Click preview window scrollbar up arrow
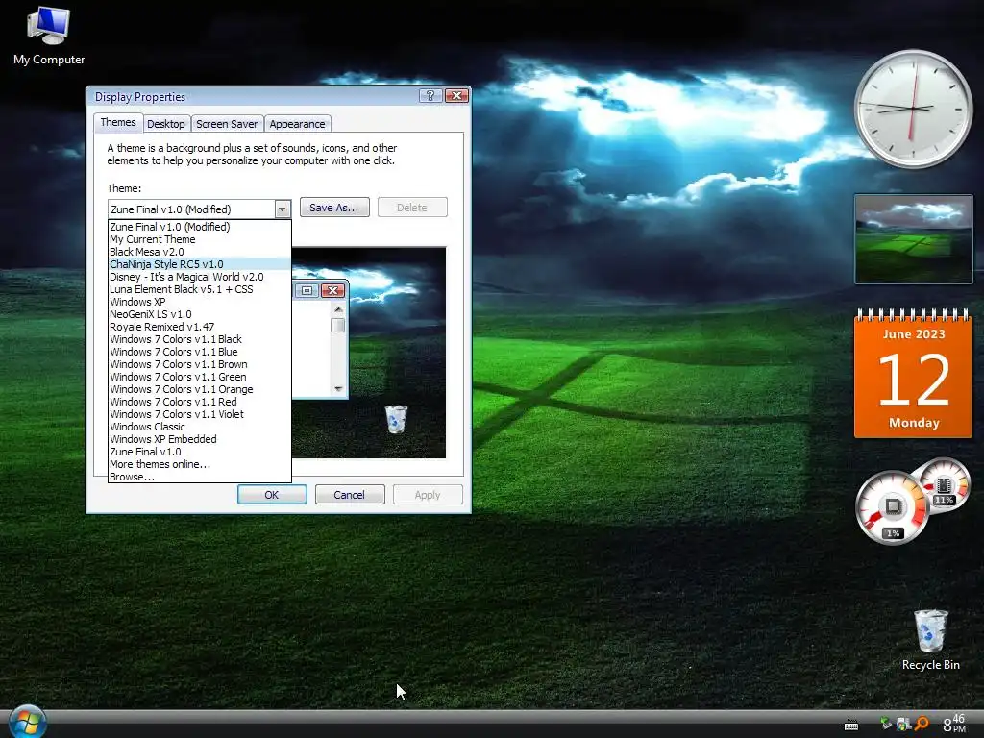Viewport: 984px width, 738px height. (338, 309)
